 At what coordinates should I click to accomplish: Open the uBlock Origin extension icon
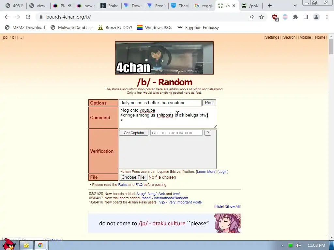click(275, 18)
